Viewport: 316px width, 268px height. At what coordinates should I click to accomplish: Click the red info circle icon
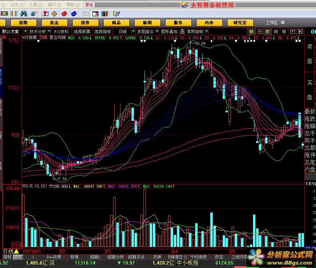(64, 13)
